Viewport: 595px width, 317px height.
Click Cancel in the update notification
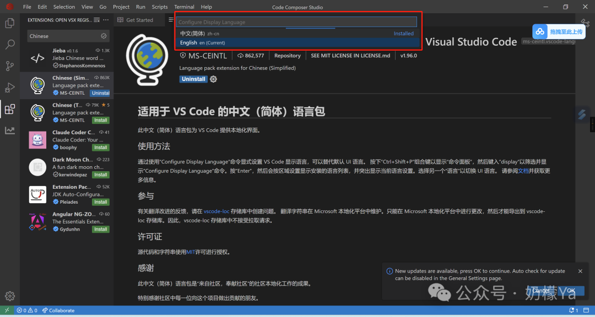click(540, 291)
